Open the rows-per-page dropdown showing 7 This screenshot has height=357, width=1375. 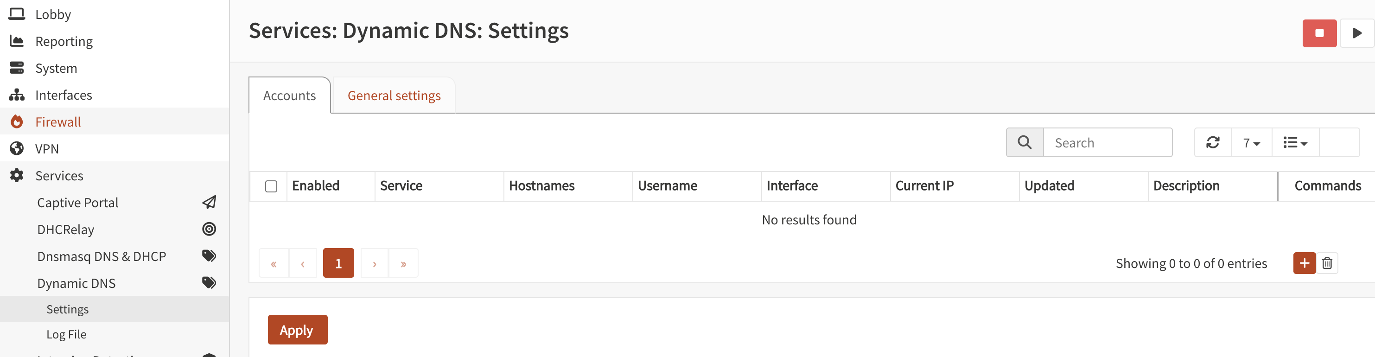pos(1251,143)
